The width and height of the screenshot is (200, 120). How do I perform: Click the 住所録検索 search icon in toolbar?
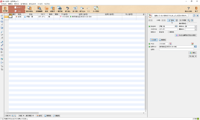tap(39, 9)
